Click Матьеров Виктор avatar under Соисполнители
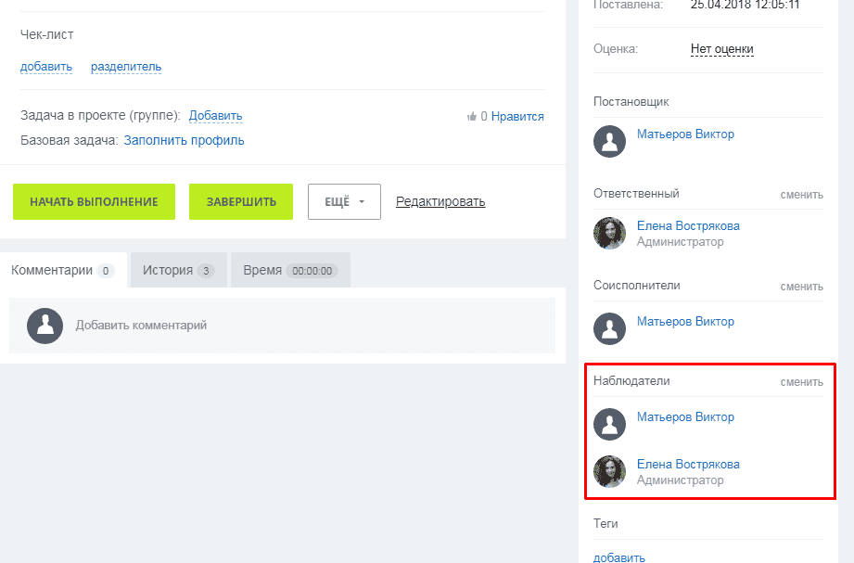Image resolution: width=854 pixels, height=563 pixels. (x=609, y=329)
